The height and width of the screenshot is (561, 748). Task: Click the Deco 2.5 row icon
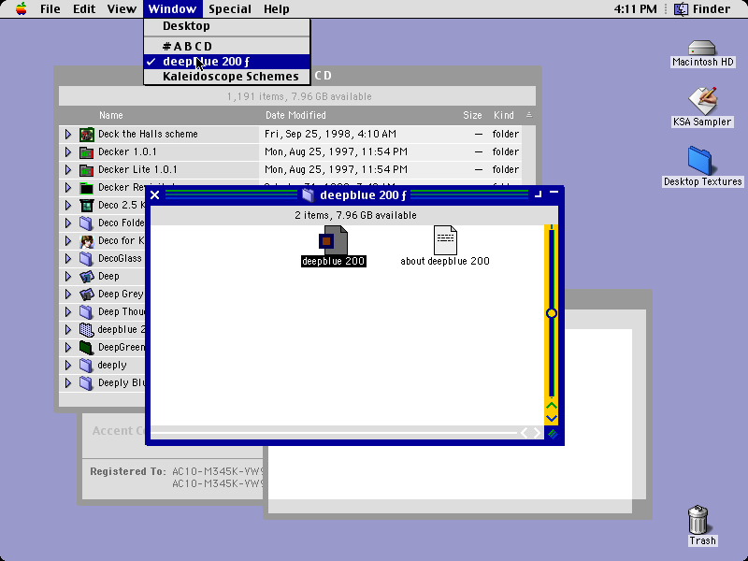point(86,206)
